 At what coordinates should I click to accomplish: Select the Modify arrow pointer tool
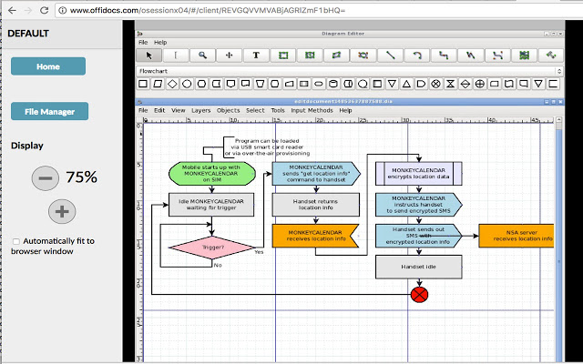pyautogui.click(x=149, y=55)
